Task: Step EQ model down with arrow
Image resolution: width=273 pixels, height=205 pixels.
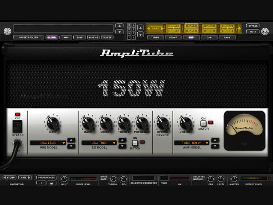Action: pyautogui.click(x=122, y=146)
